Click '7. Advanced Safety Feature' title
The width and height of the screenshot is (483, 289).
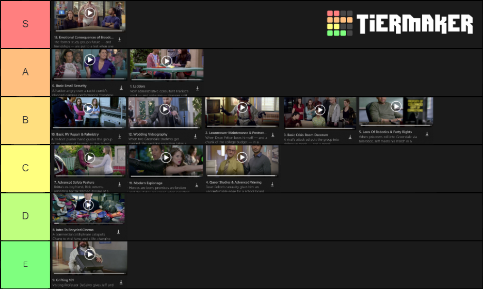coord(74,182)
